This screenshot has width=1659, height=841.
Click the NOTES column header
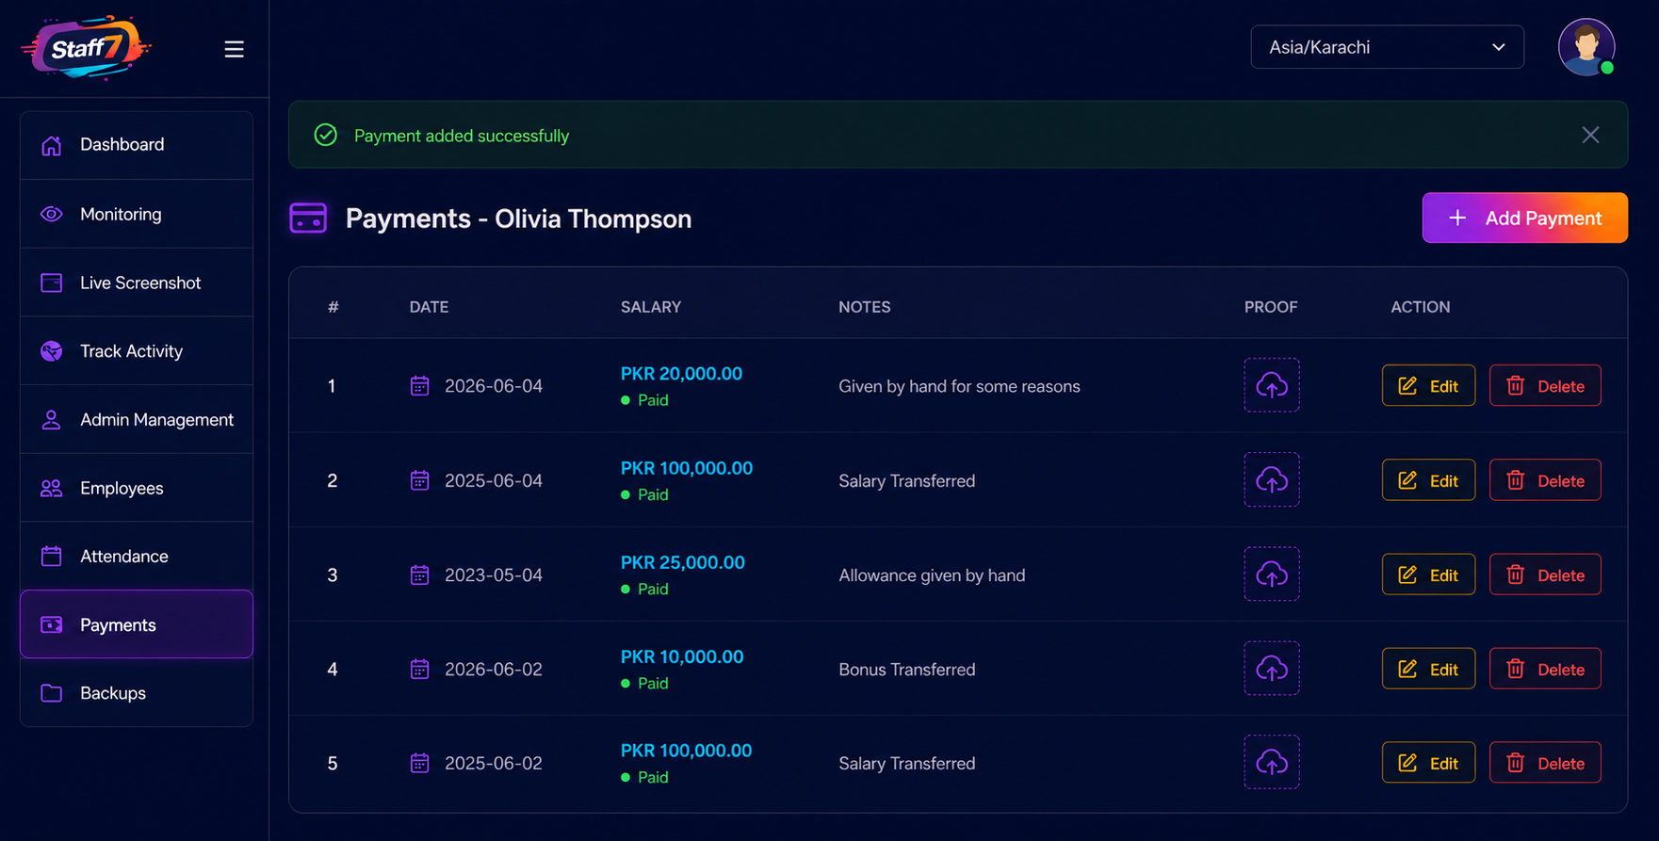865,307
